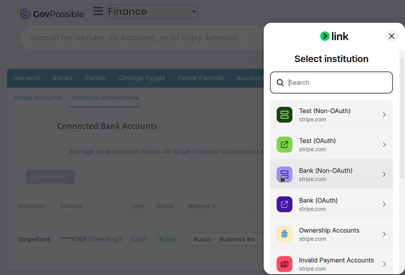
Task: Click the Bank (OAuth) institution icon
Action: (x=285, y=204)
